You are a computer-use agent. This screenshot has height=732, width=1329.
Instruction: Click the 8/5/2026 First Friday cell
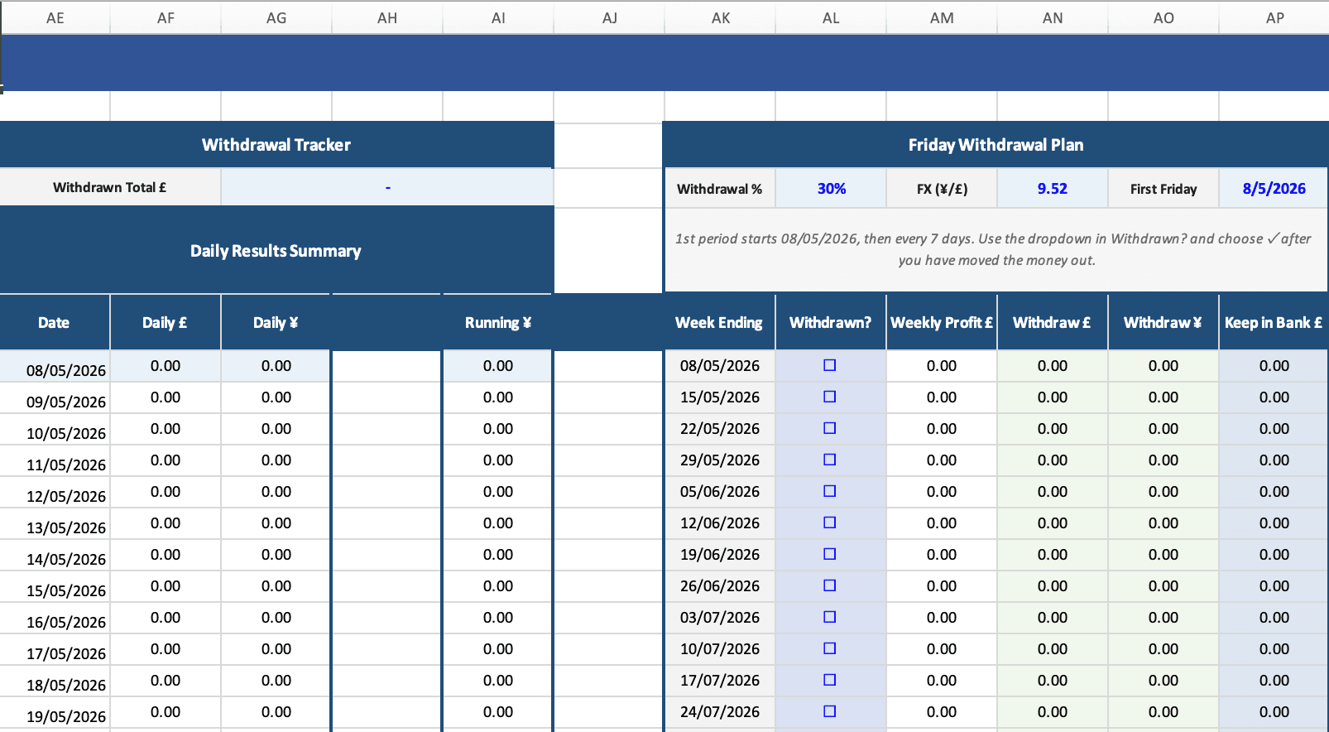coord(1274,189)
